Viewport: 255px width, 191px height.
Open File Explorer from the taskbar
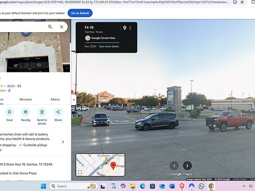133,186
